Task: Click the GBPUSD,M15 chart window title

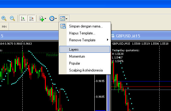Action: coord(128,36)
